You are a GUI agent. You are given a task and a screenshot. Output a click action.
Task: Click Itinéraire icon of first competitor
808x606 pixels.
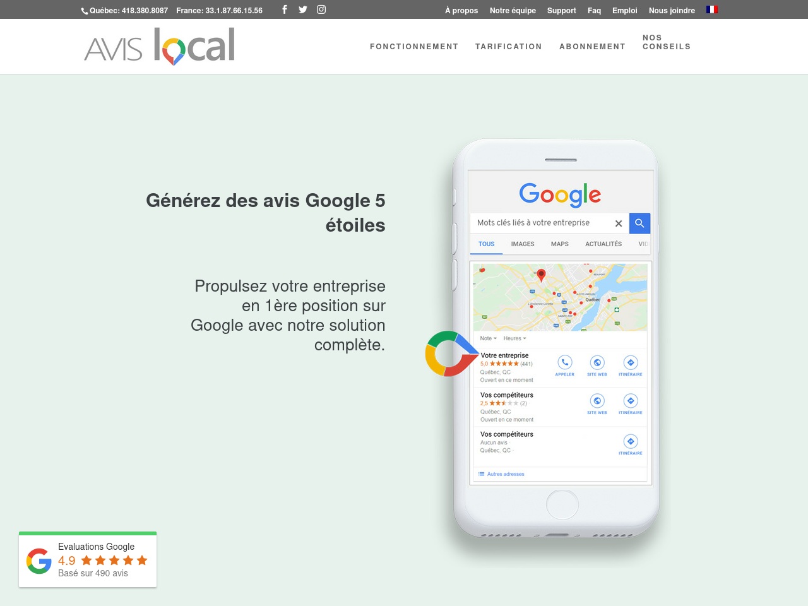[631, 401]
